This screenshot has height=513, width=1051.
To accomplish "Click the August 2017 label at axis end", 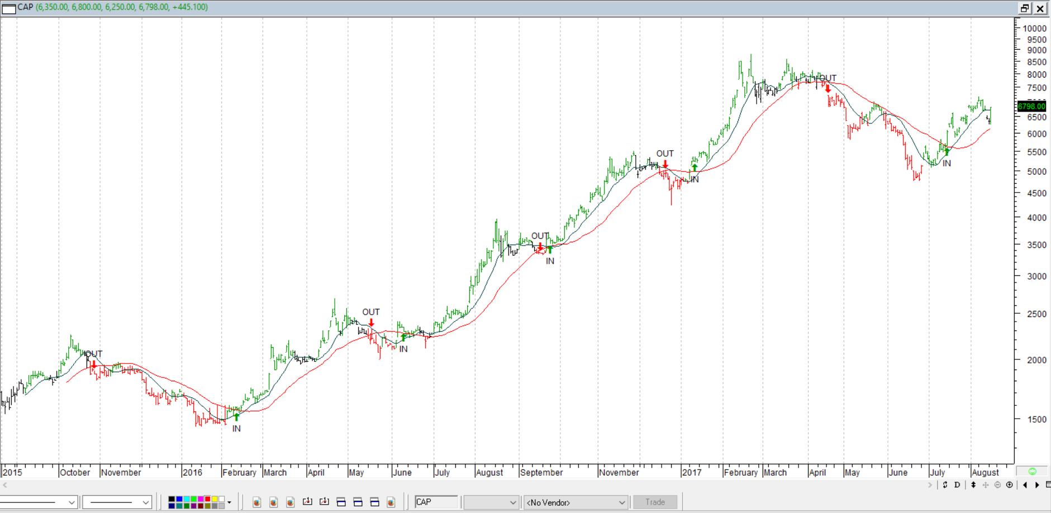I will [x=985, y=472].
